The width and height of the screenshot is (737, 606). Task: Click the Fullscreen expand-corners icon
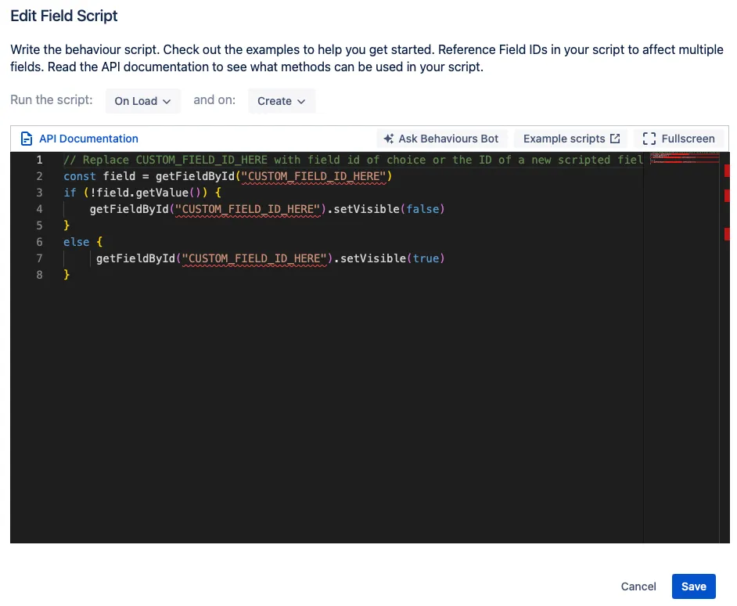pos(649,139)
